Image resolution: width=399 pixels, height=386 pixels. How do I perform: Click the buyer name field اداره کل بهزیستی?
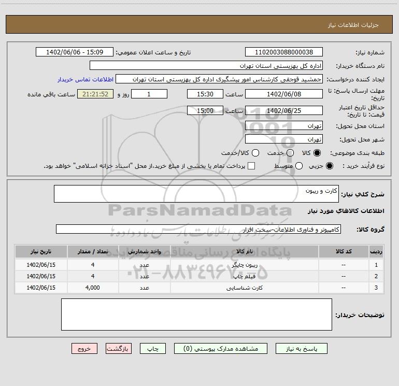coord(206,65)
